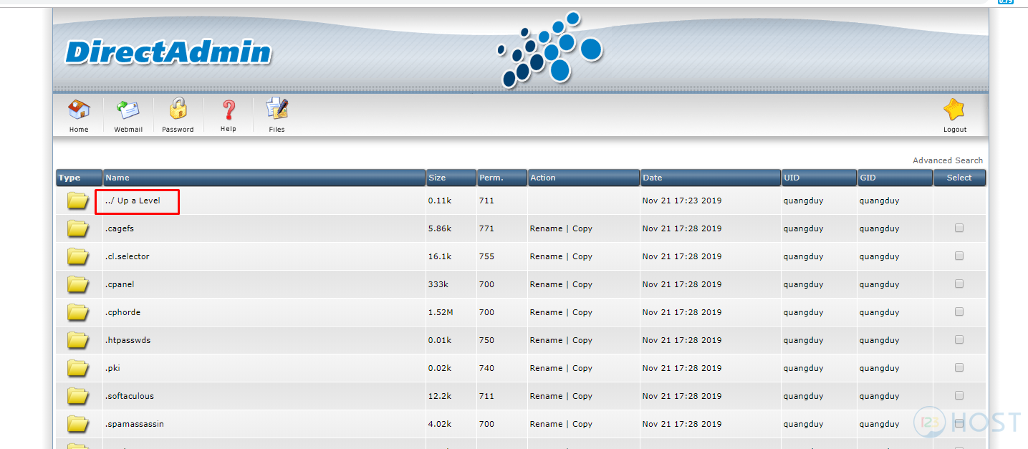Click Copy for .cl.selector
1028x449 pixels.
582,257
